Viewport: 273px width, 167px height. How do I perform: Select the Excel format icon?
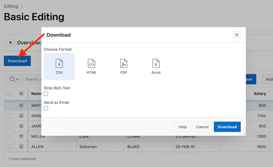156,67
